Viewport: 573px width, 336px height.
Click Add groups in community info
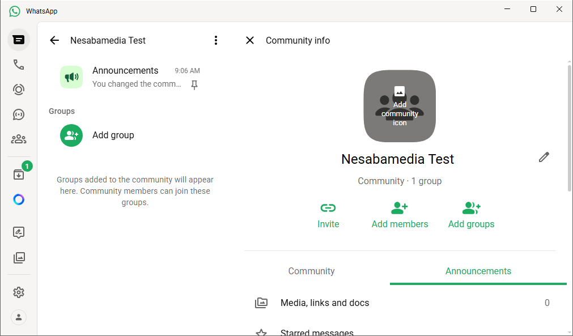(471, 216)
